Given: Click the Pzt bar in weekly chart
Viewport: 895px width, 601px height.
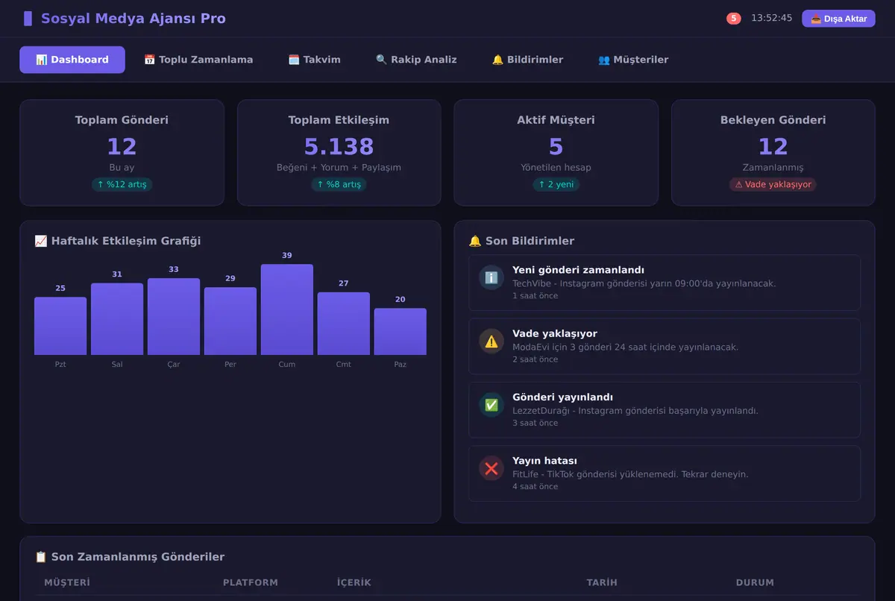Looking at the screenshot, I should [x=60, y=326].
